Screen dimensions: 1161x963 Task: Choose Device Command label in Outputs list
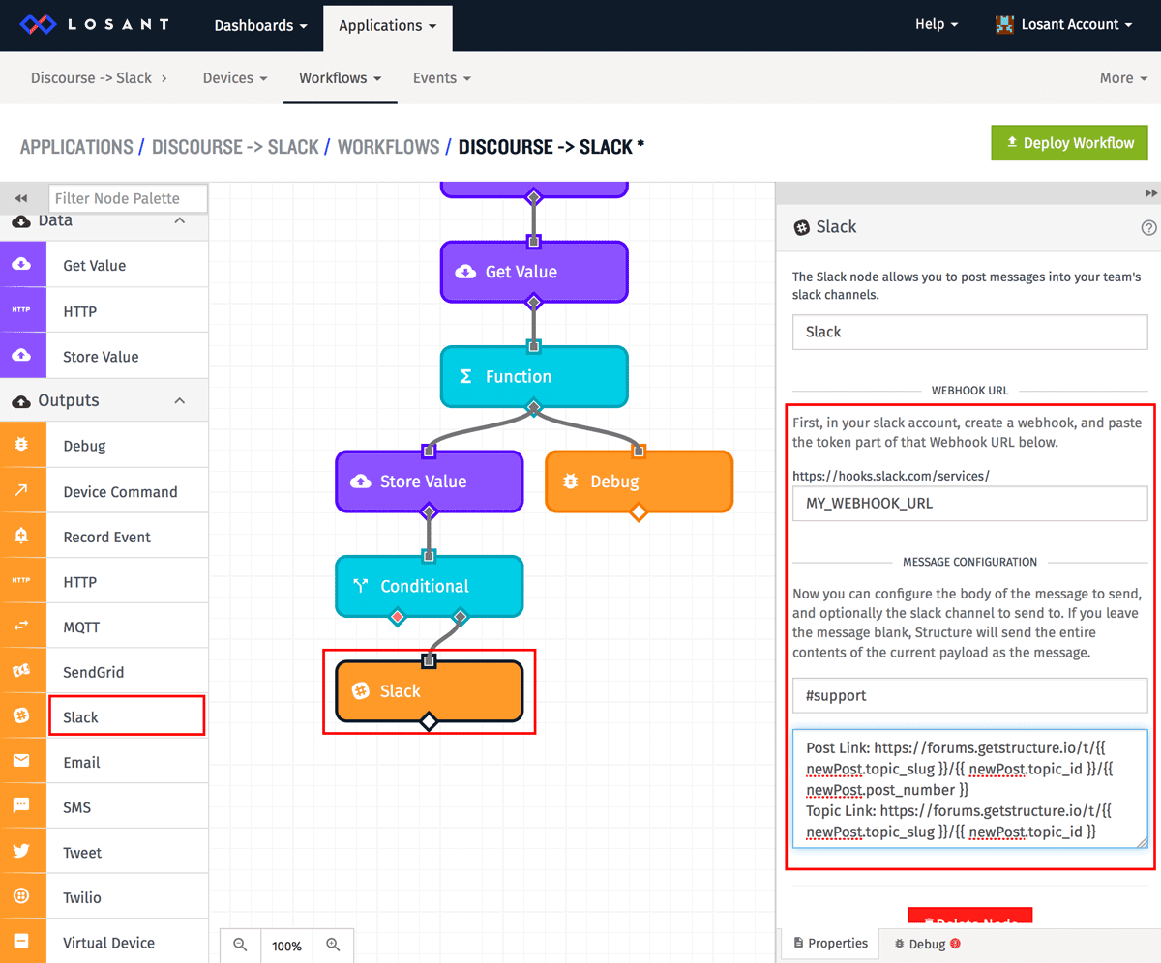click(120, 491)
